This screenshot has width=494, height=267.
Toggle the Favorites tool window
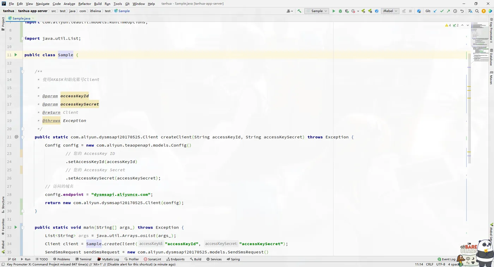coord(3,227)
